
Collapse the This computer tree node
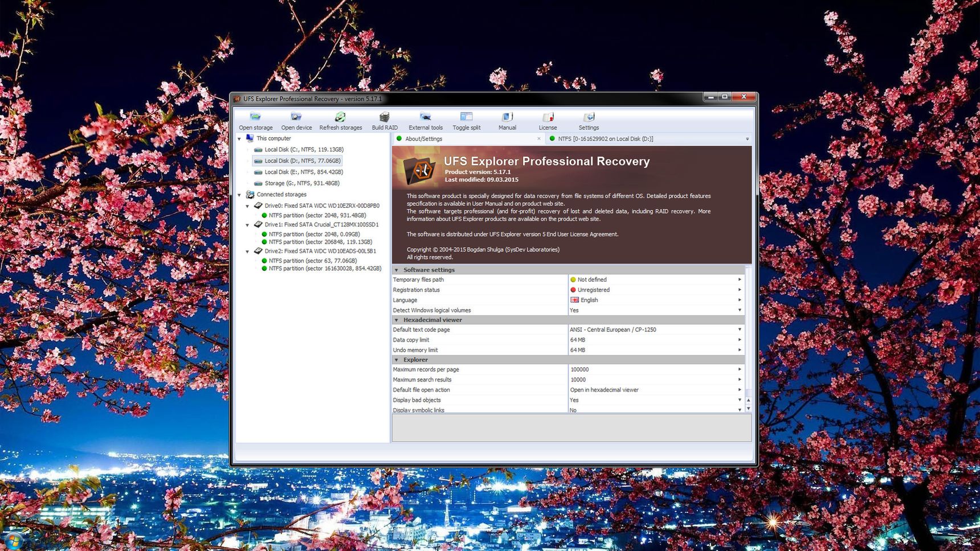click(239, 139)
